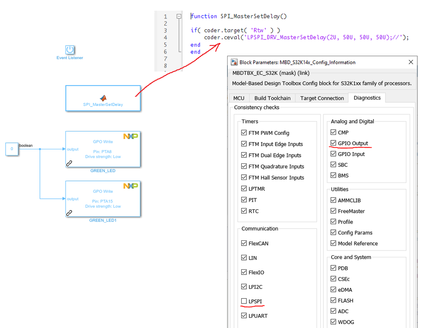The width and height of the screenshot is (425, 328).
Task: Click the boolean signal label
Action: (x=26, y=145)
